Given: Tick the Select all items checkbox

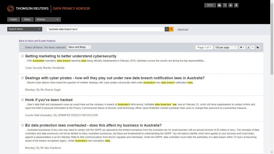Looking at the screenshot, I should (x=22, y=47).
